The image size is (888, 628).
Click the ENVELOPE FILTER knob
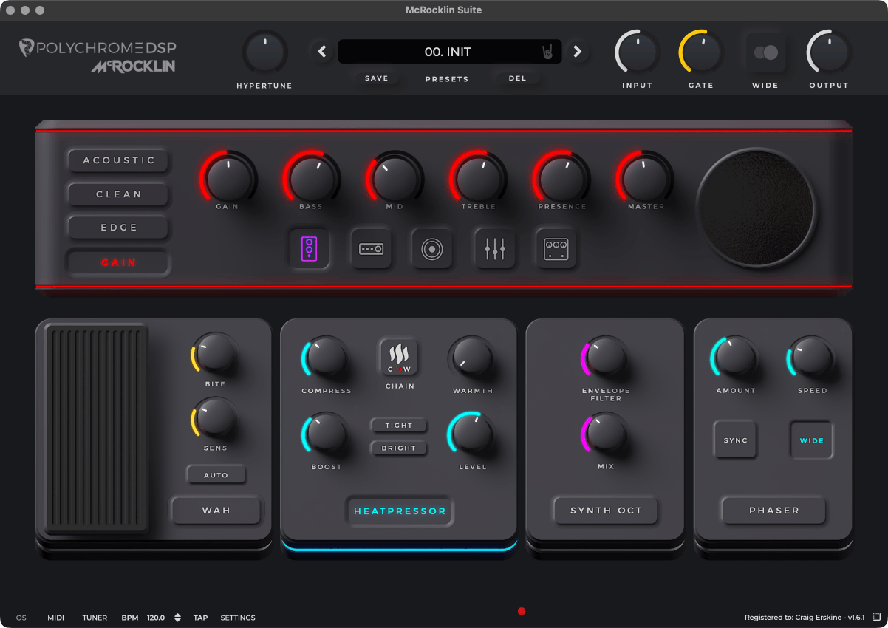point(605,358)
